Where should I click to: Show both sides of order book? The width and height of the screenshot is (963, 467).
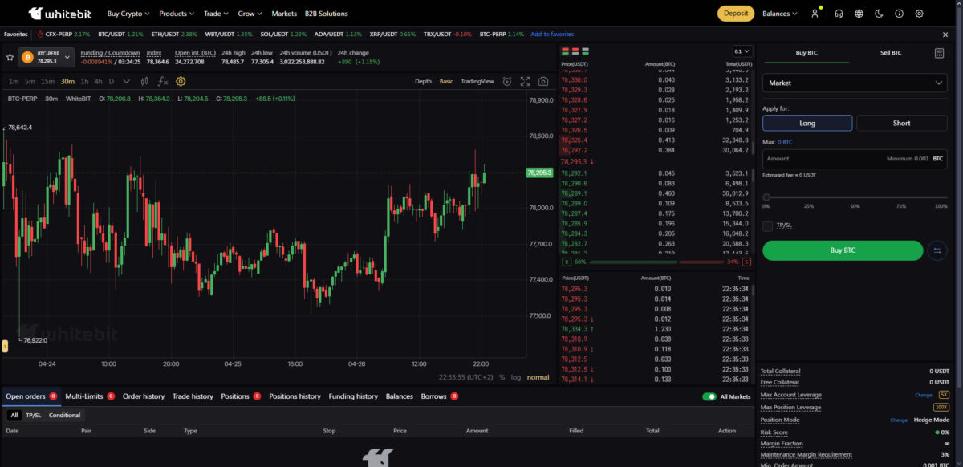pyautogui.click(x=566, y=51)
